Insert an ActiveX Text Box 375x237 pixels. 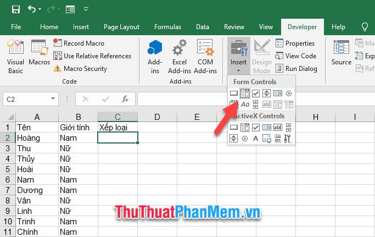tap(278, 127)
